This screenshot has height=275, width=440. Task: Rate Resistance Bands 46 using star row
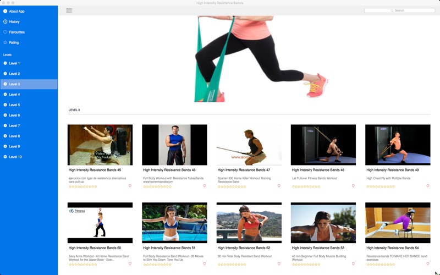point(157,186)
